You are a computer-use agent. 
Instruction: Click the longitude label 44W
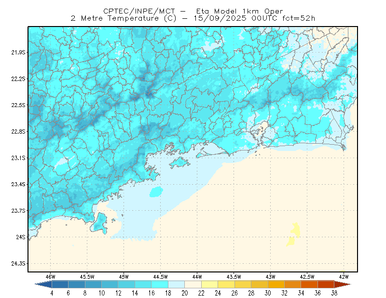pos(197,277)
